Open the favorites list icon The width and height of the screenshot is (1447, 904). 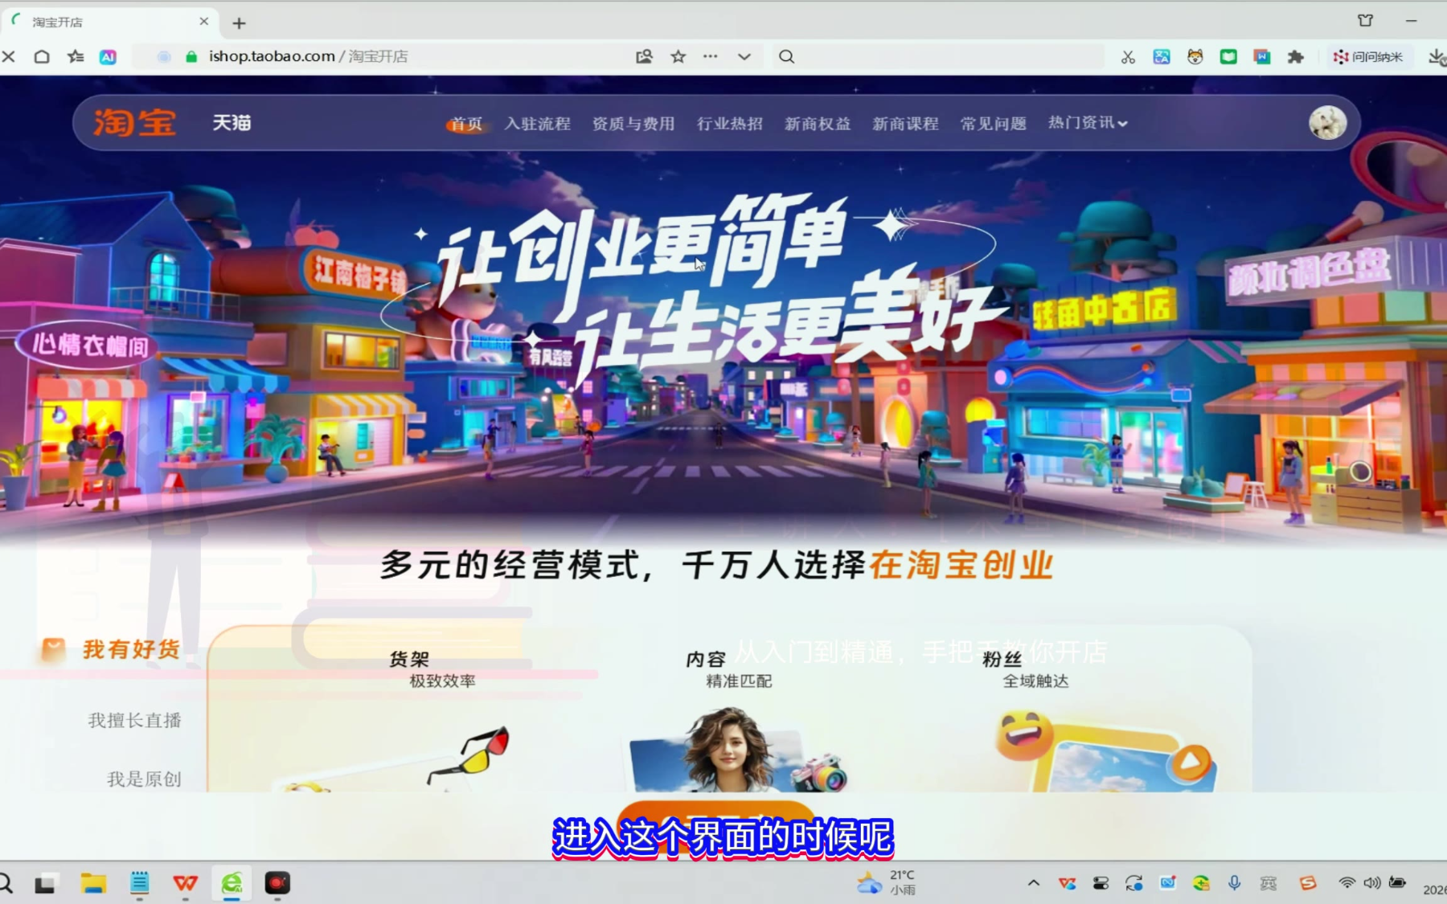[76, 56]
